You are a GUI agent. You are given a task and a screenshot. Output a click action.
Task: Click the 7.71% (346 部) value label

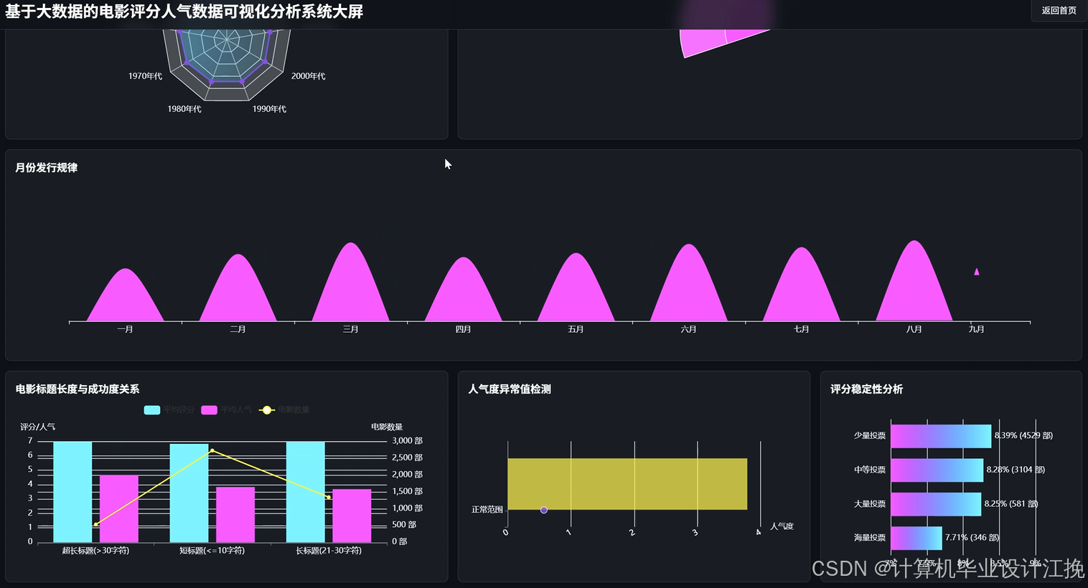pyautogui.click(x=972, y=537)
